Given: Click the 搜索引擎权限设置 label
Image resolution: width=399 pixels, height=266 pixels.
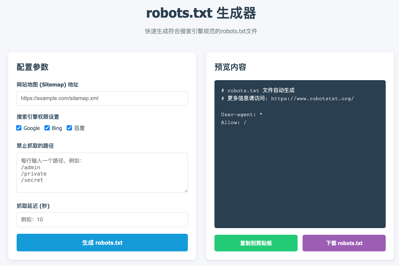Looking at the screenshot, I should [38, 117].
